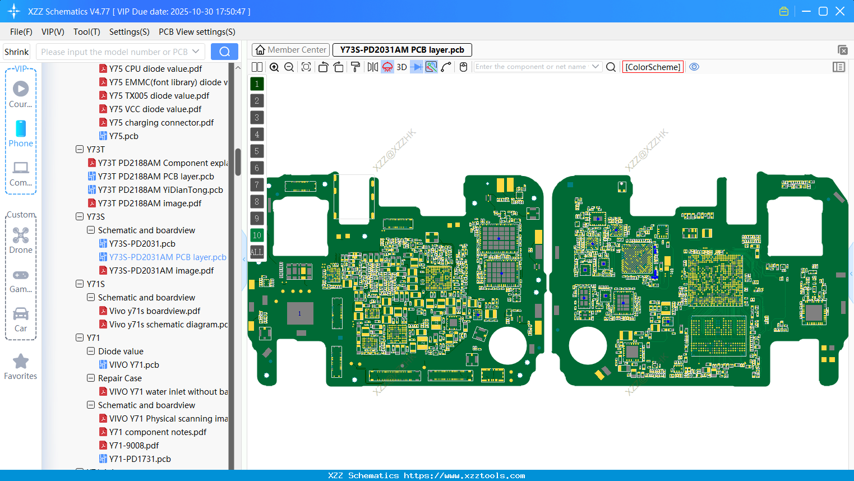The width and height of the screenshot is (854, 481).
Task: Open the PCB View settings menu
Action: point(196,32)
